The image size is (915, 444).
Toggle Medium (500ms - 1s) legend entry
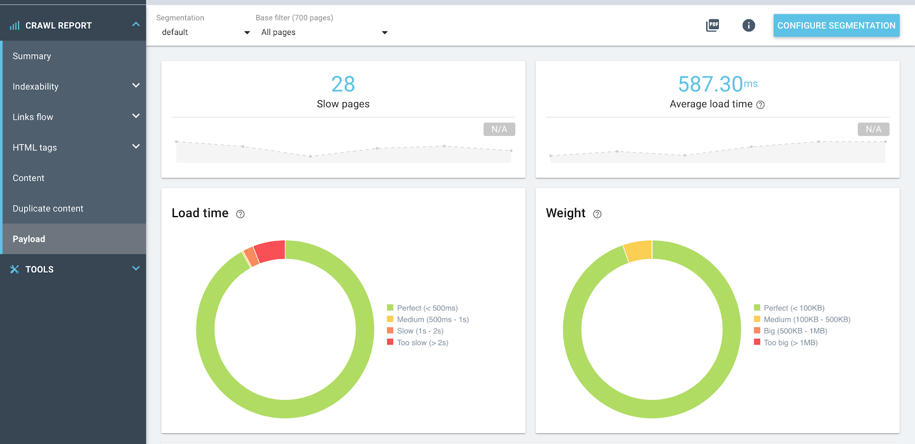pyautogui.click(x=428, y=319)
